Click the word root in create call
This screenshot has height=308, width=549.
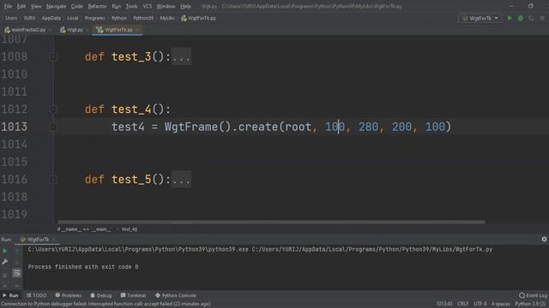[x=298, y=127]
